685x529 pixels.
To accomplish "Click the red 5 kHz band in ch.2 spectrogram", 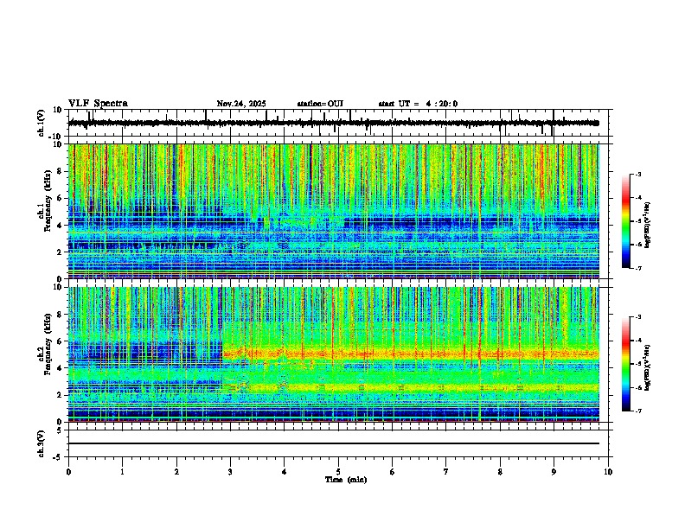I will pos(411,354).
